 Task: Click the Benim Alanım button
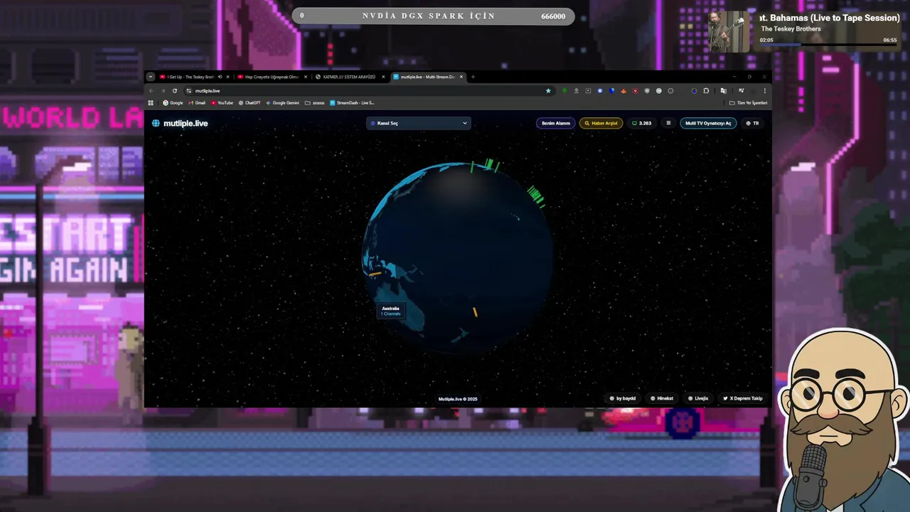click(x=556, y=123)
